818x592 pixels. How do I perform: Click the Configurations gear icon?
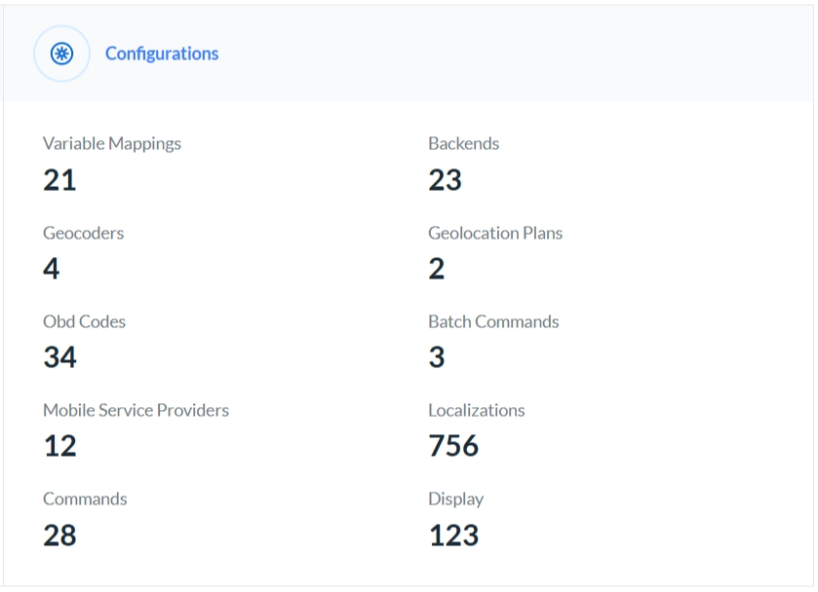coord(62,54)
